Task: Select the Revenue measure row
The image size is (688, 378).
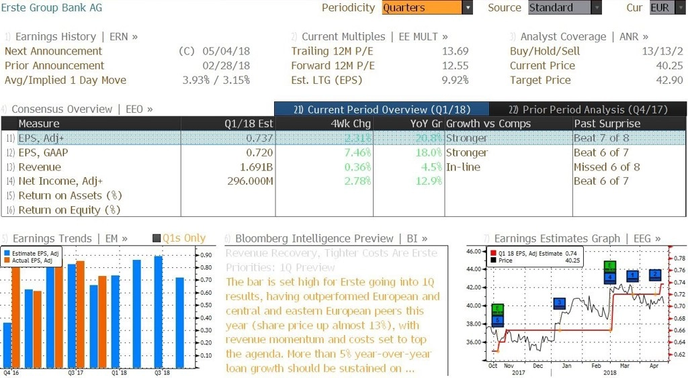Action: 343,167
